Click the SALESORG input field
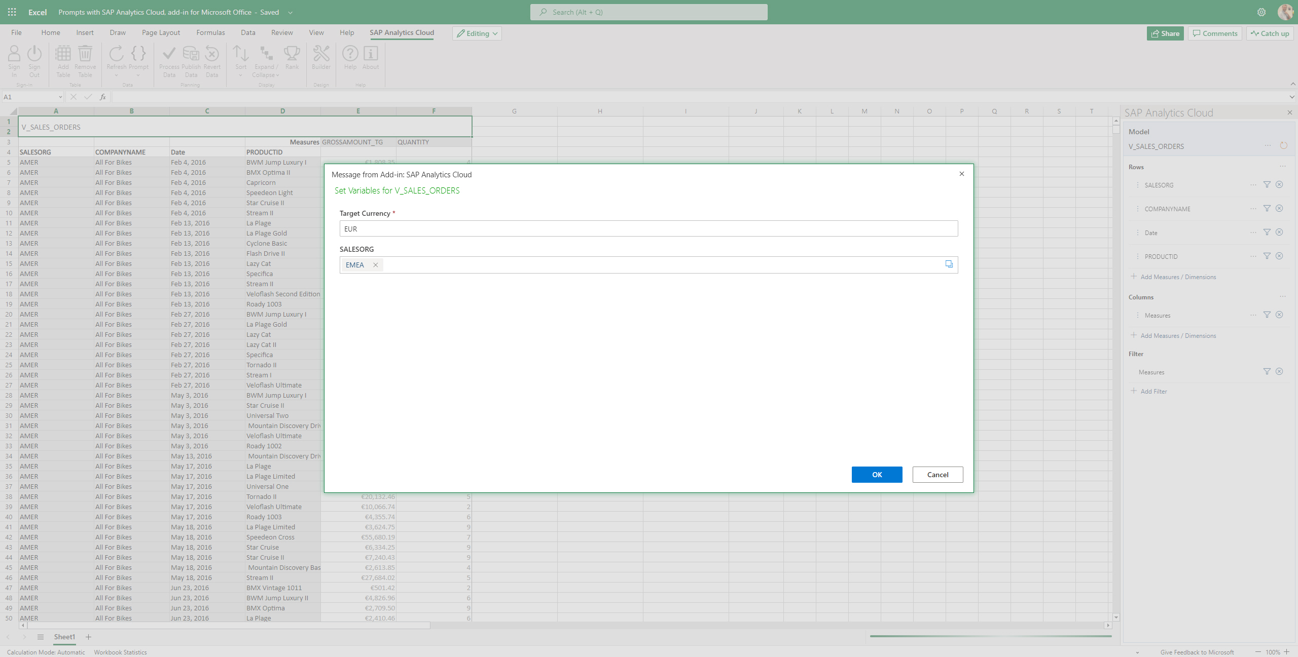Screen dimensions: 1298x657 point(648,265)
